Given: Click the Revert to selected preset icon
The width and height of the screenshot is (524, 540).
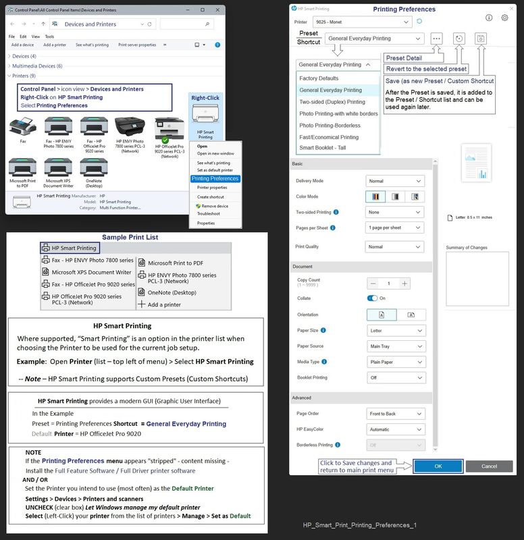Looking at the screenshot, I should 459,38.
